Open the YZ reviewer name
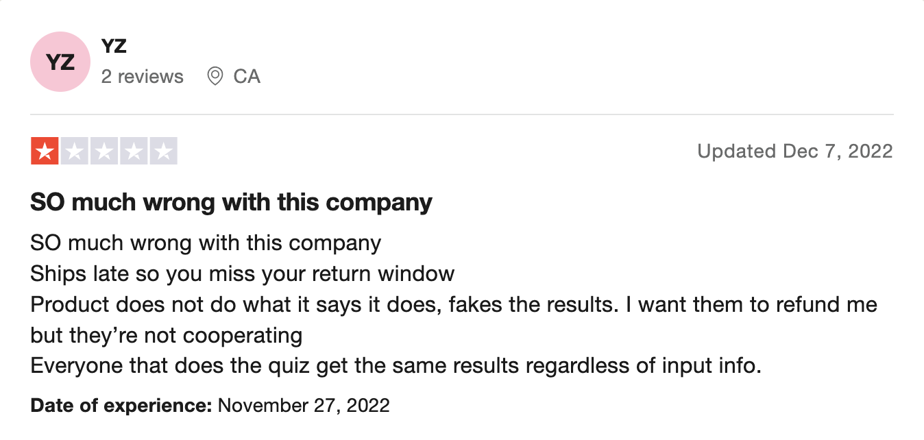This screenshot has width=924, height=440. pyautogui.click(x=114, y=47)
